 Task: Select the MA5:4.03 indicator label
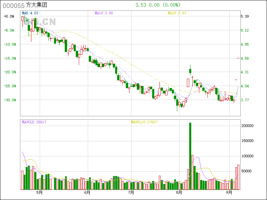[30, 13]
